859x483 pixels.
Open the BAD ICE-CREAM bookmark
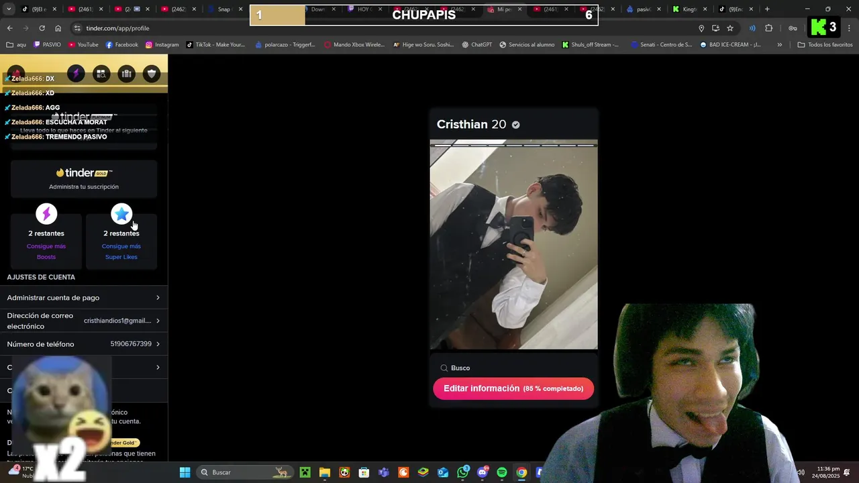(730, 45)
